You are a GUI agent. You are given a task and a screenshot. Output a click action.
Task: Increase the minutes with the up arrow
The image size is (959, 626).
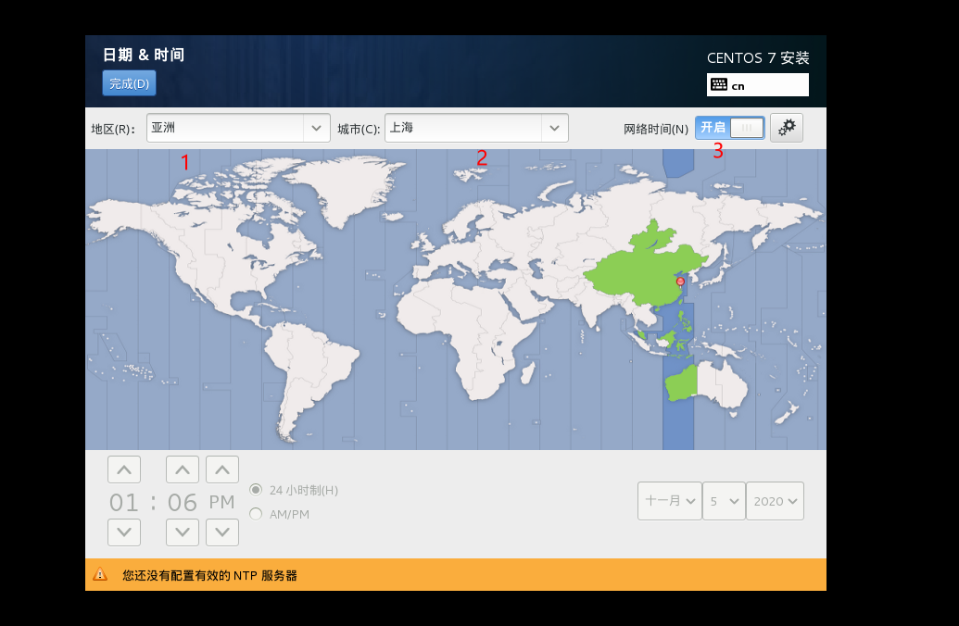click(x=182, y=469)
